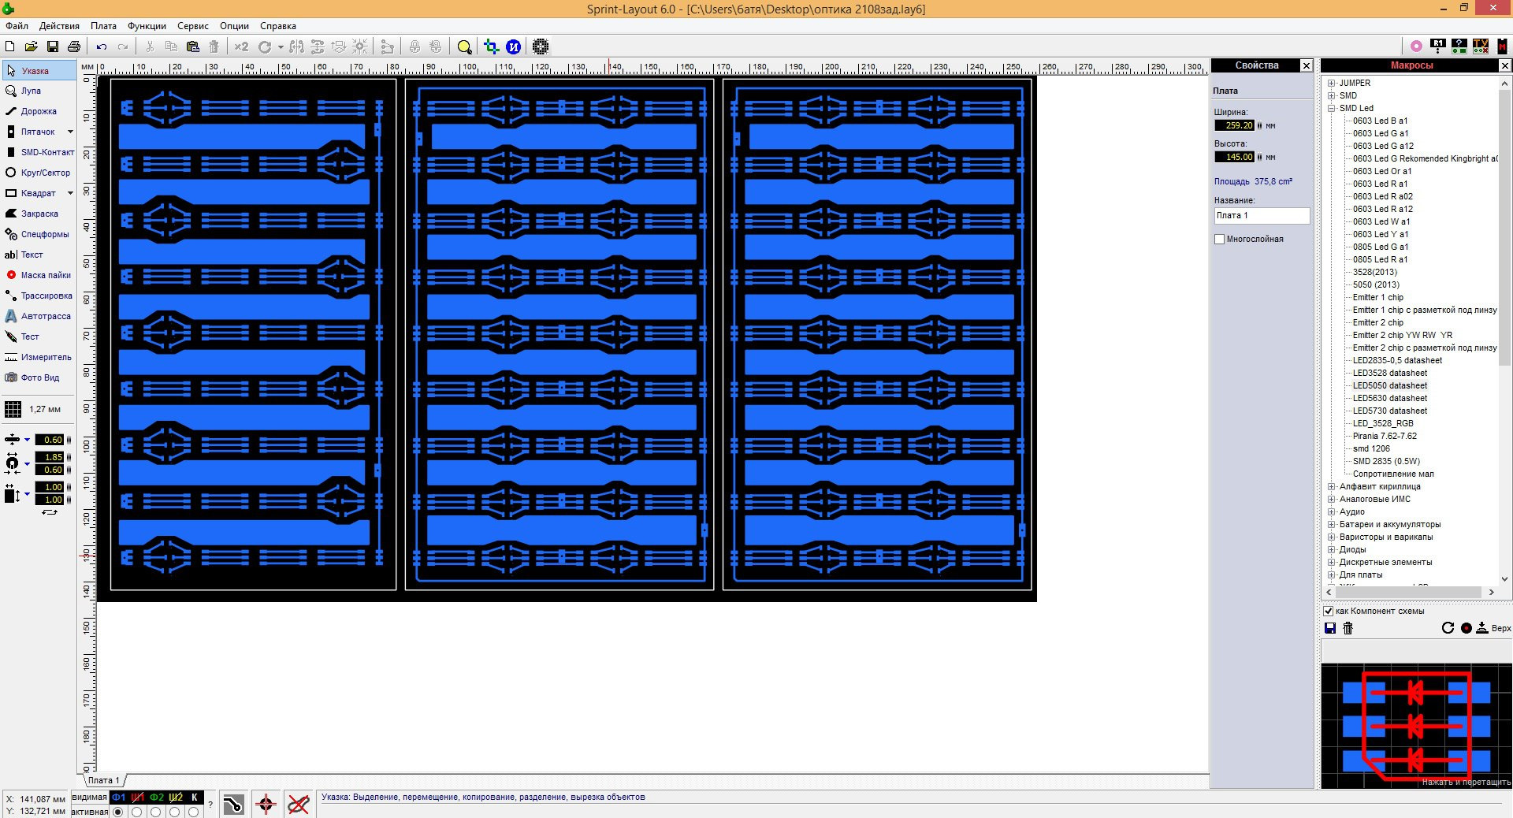1513x818 pixels.
Task: Open Фото Вид photo view
Action: (x=39, y=377)
